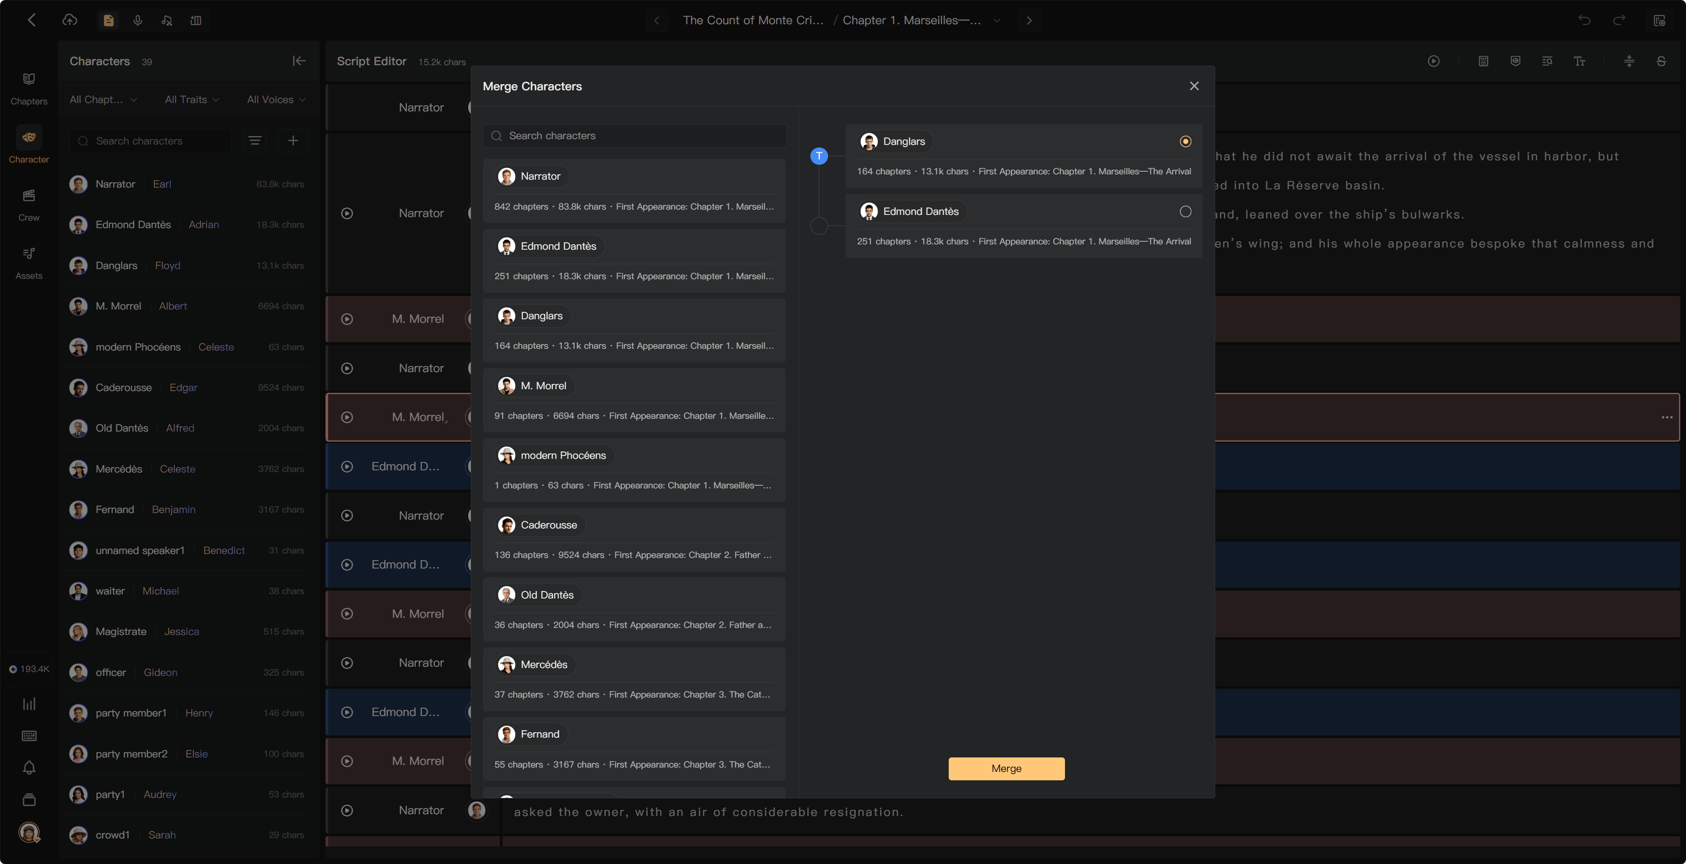This screenshot has width=1686, height=864.
Task: Close the Merge Characters dialog
Action: pyautogui.click(x=1194, y=86)
